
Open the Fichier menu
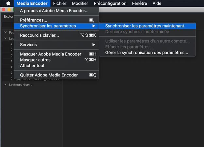(x=59, y=3)
